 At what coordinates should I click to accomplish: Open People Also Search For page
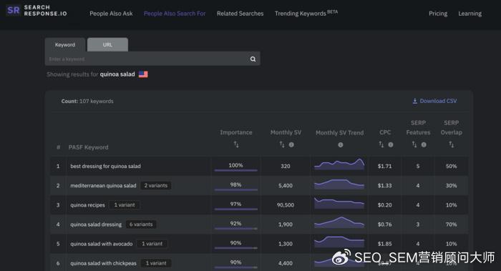pyautogui.click(x=175, y=14)
